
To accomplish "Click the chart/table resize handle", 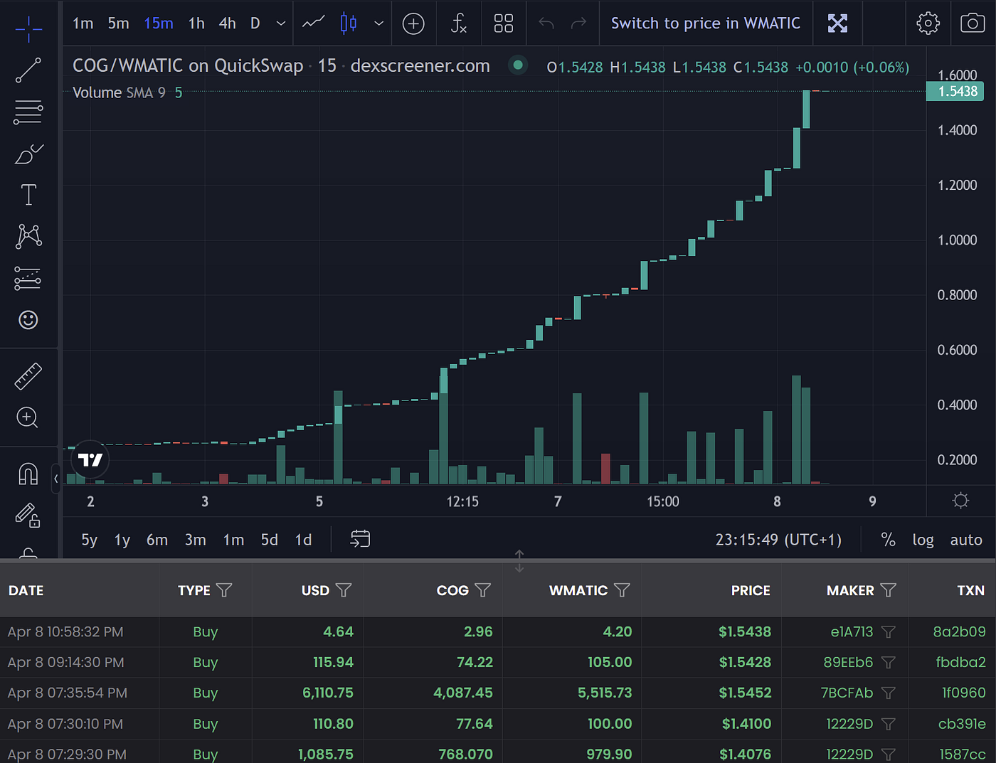I will coord(519,560).
